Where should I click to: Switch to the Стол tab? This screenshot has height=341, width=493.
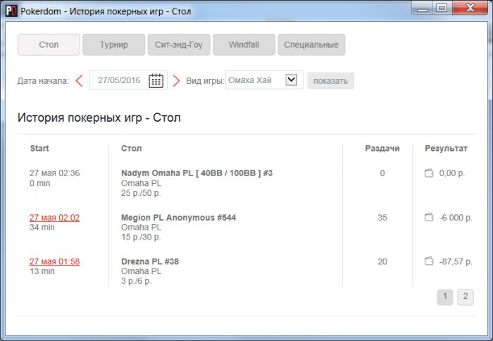49,44
